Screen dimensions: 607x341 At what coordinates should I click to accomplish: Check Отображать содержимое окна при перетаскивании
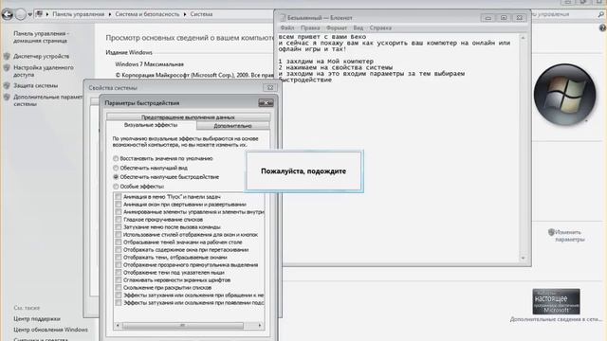119,250
